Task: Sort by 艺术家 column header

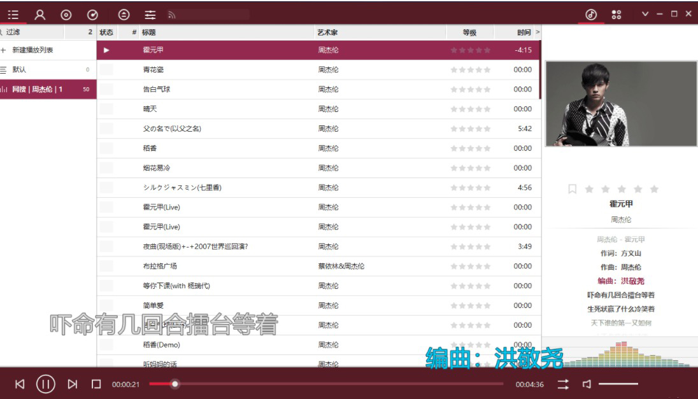Action: coord(327,32)
